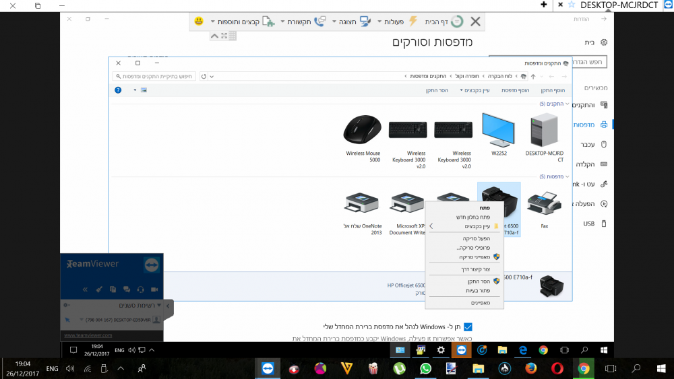Expand the address bar history dropdown

pyautogui.click(x=212, y=76)
